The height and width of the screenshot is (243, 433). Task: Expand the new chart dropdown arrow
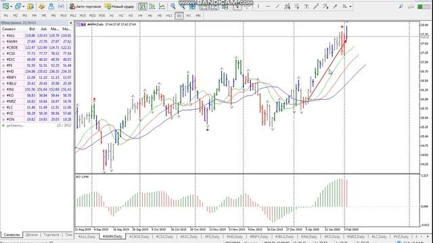click(11, 7)
